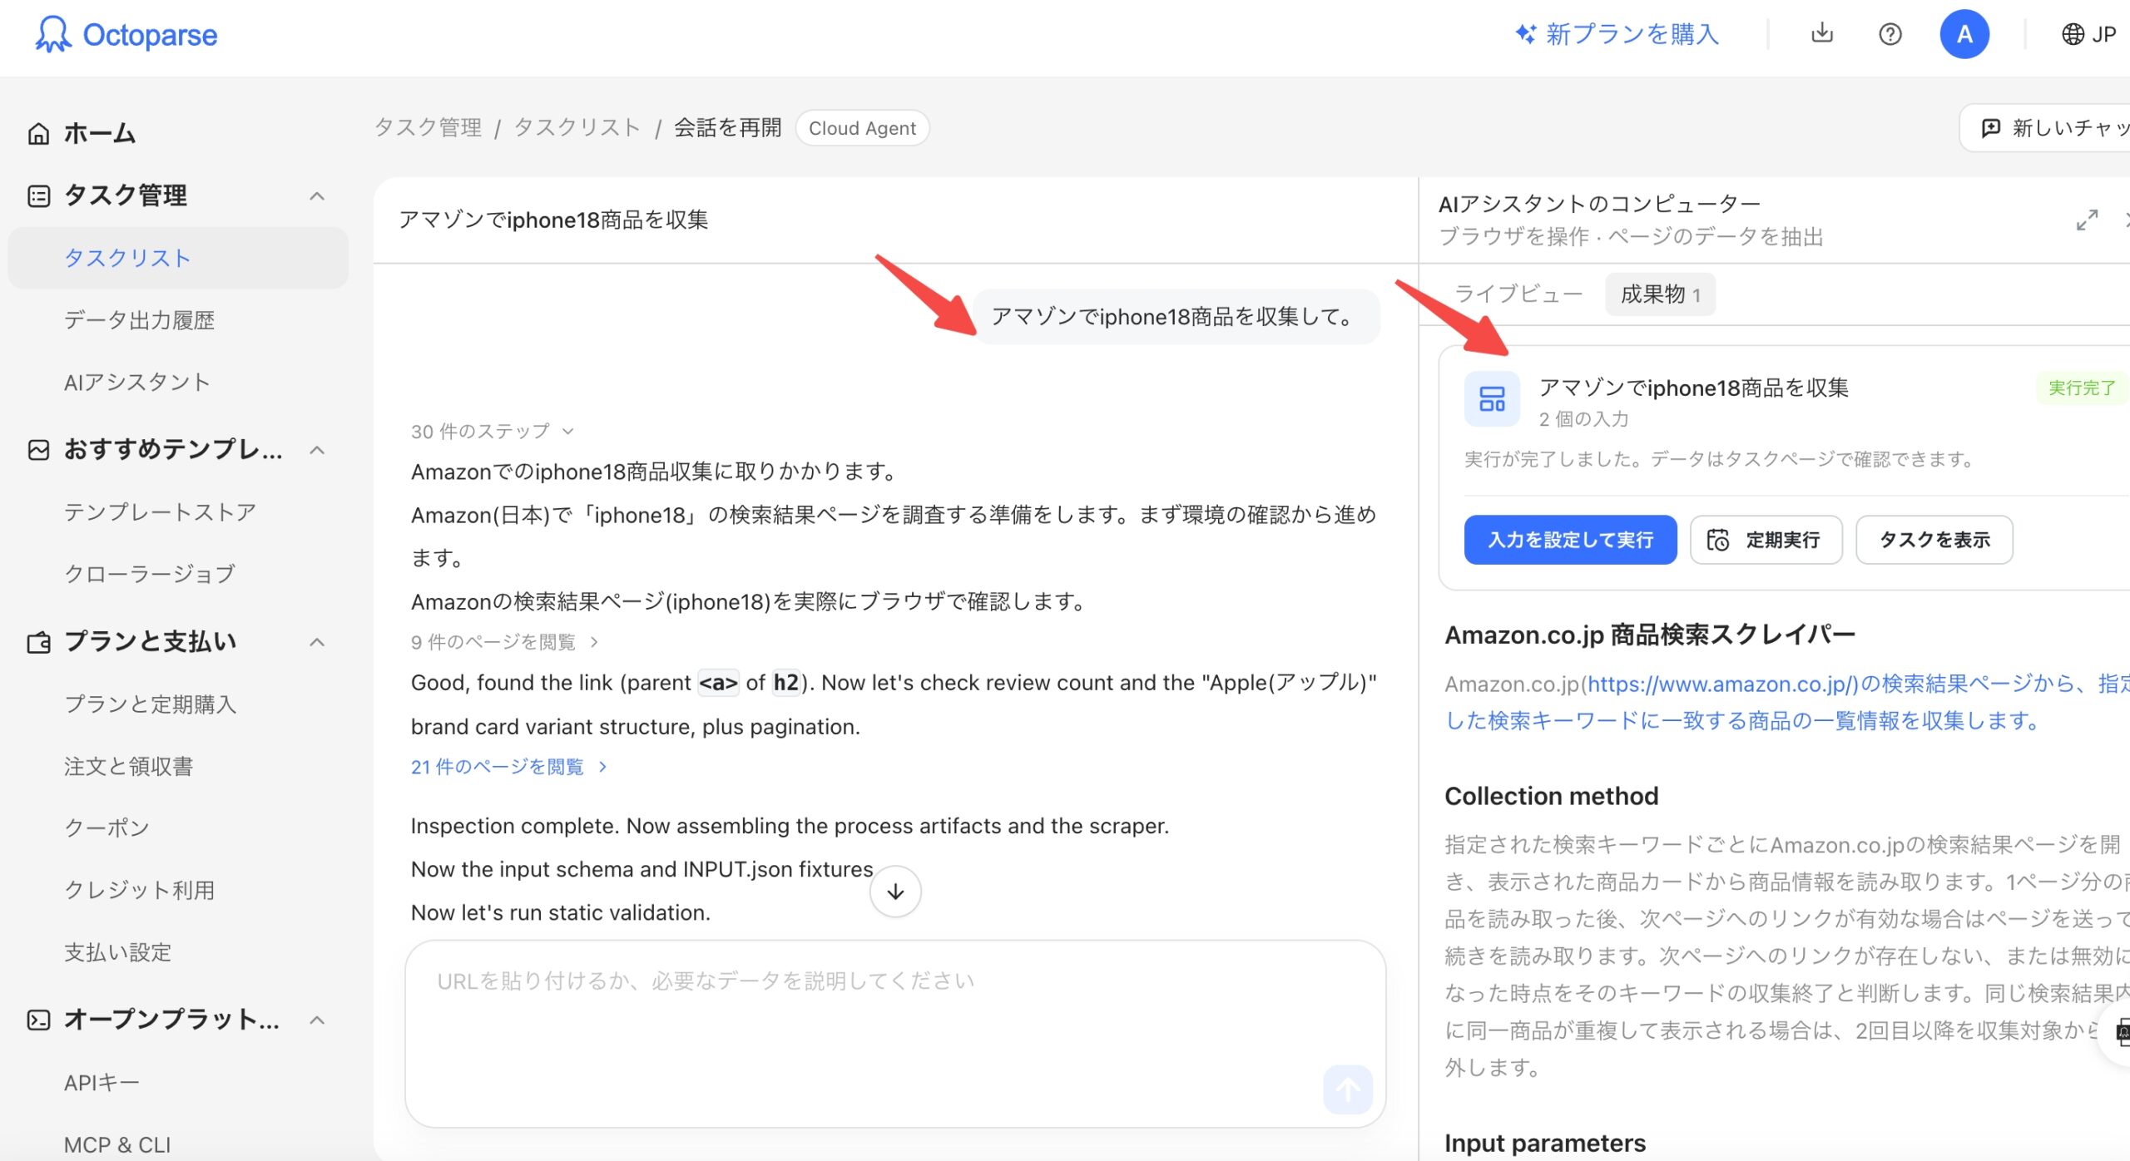Open the help question mark icon
The width and height of the screenshot is (2130, 1161).
point(1890,34)
